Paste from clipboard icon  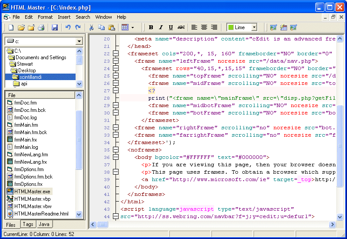coord(112,27)
